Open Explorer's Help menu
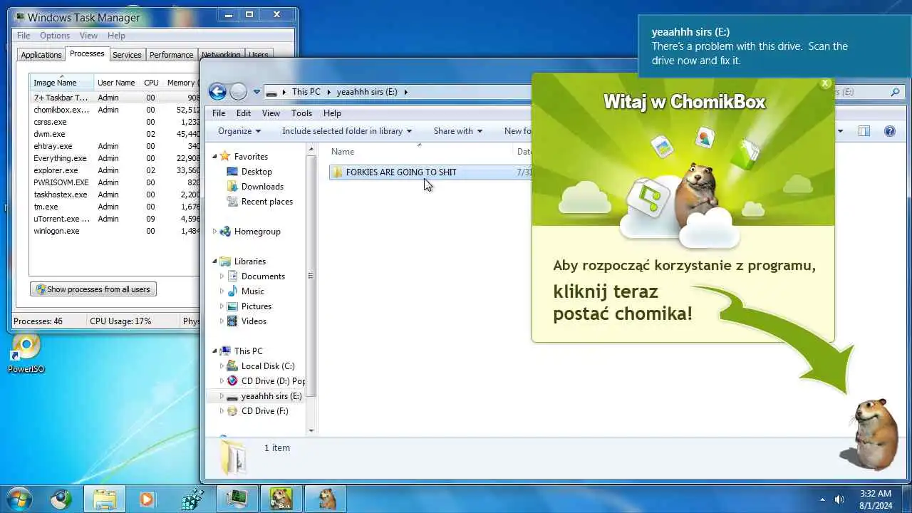This screenshot has width=912, height=513. tap(332, 113)
